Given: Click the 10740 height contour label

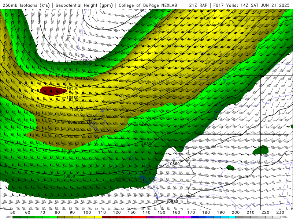Looking at the screenshot, I should coord(143,124).
